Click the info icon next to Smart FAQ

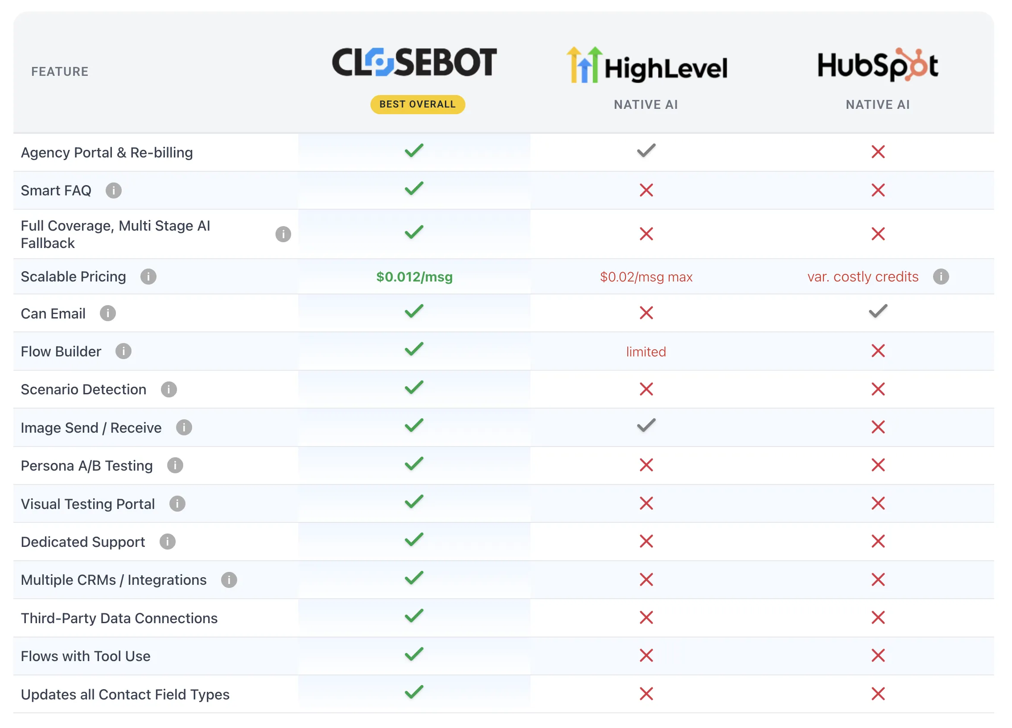(x=113, y=190)
